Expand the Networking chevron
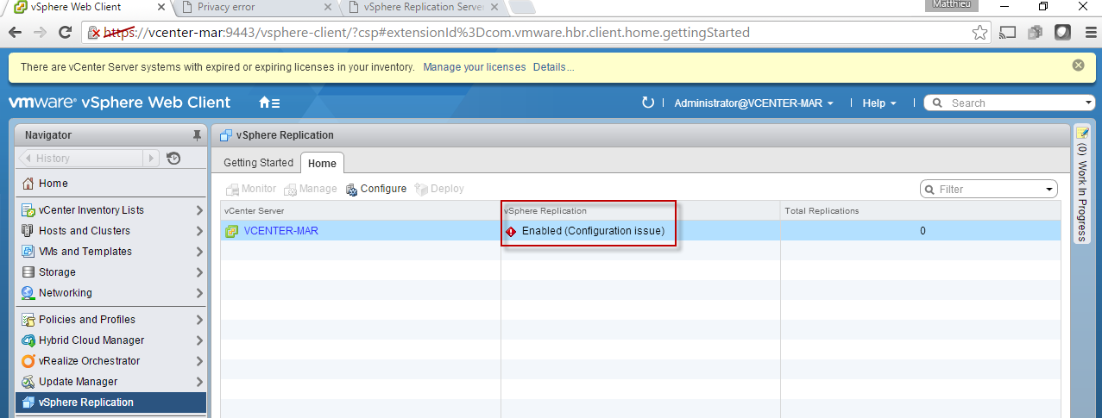1102x418 pixels. coord(199,293)
